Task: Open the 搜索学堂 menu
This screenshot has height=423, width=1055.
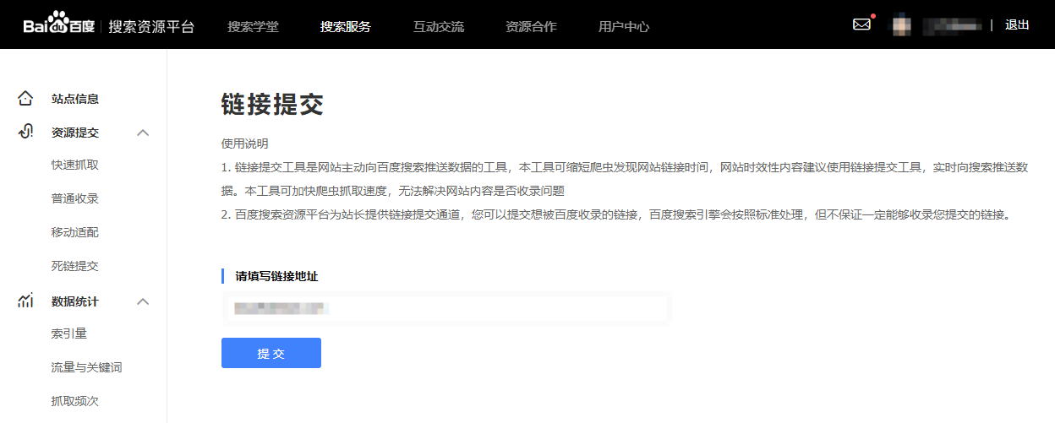Action: click(x=253, y=26)
